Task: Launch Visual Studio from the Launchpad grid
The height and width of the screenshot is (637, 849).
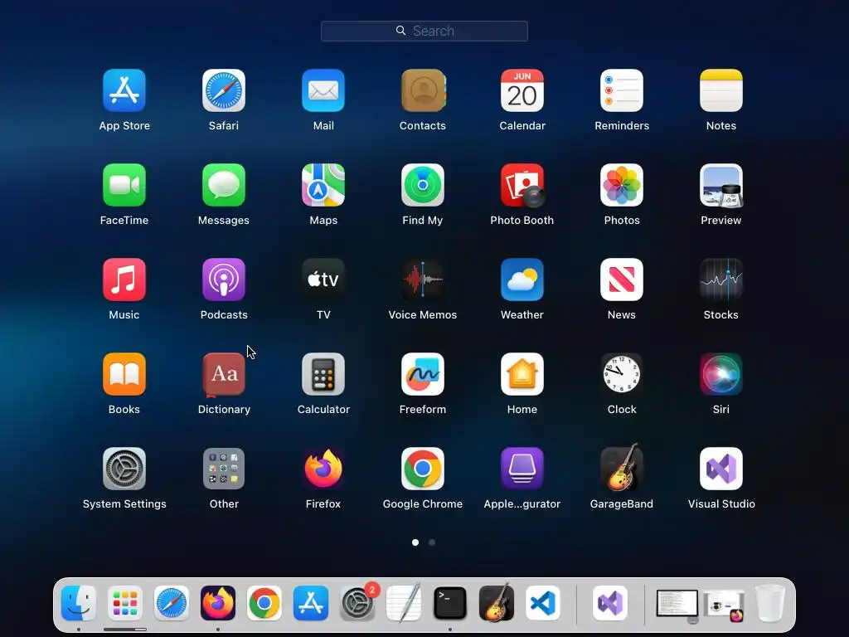Action: (x=721, y=469)
